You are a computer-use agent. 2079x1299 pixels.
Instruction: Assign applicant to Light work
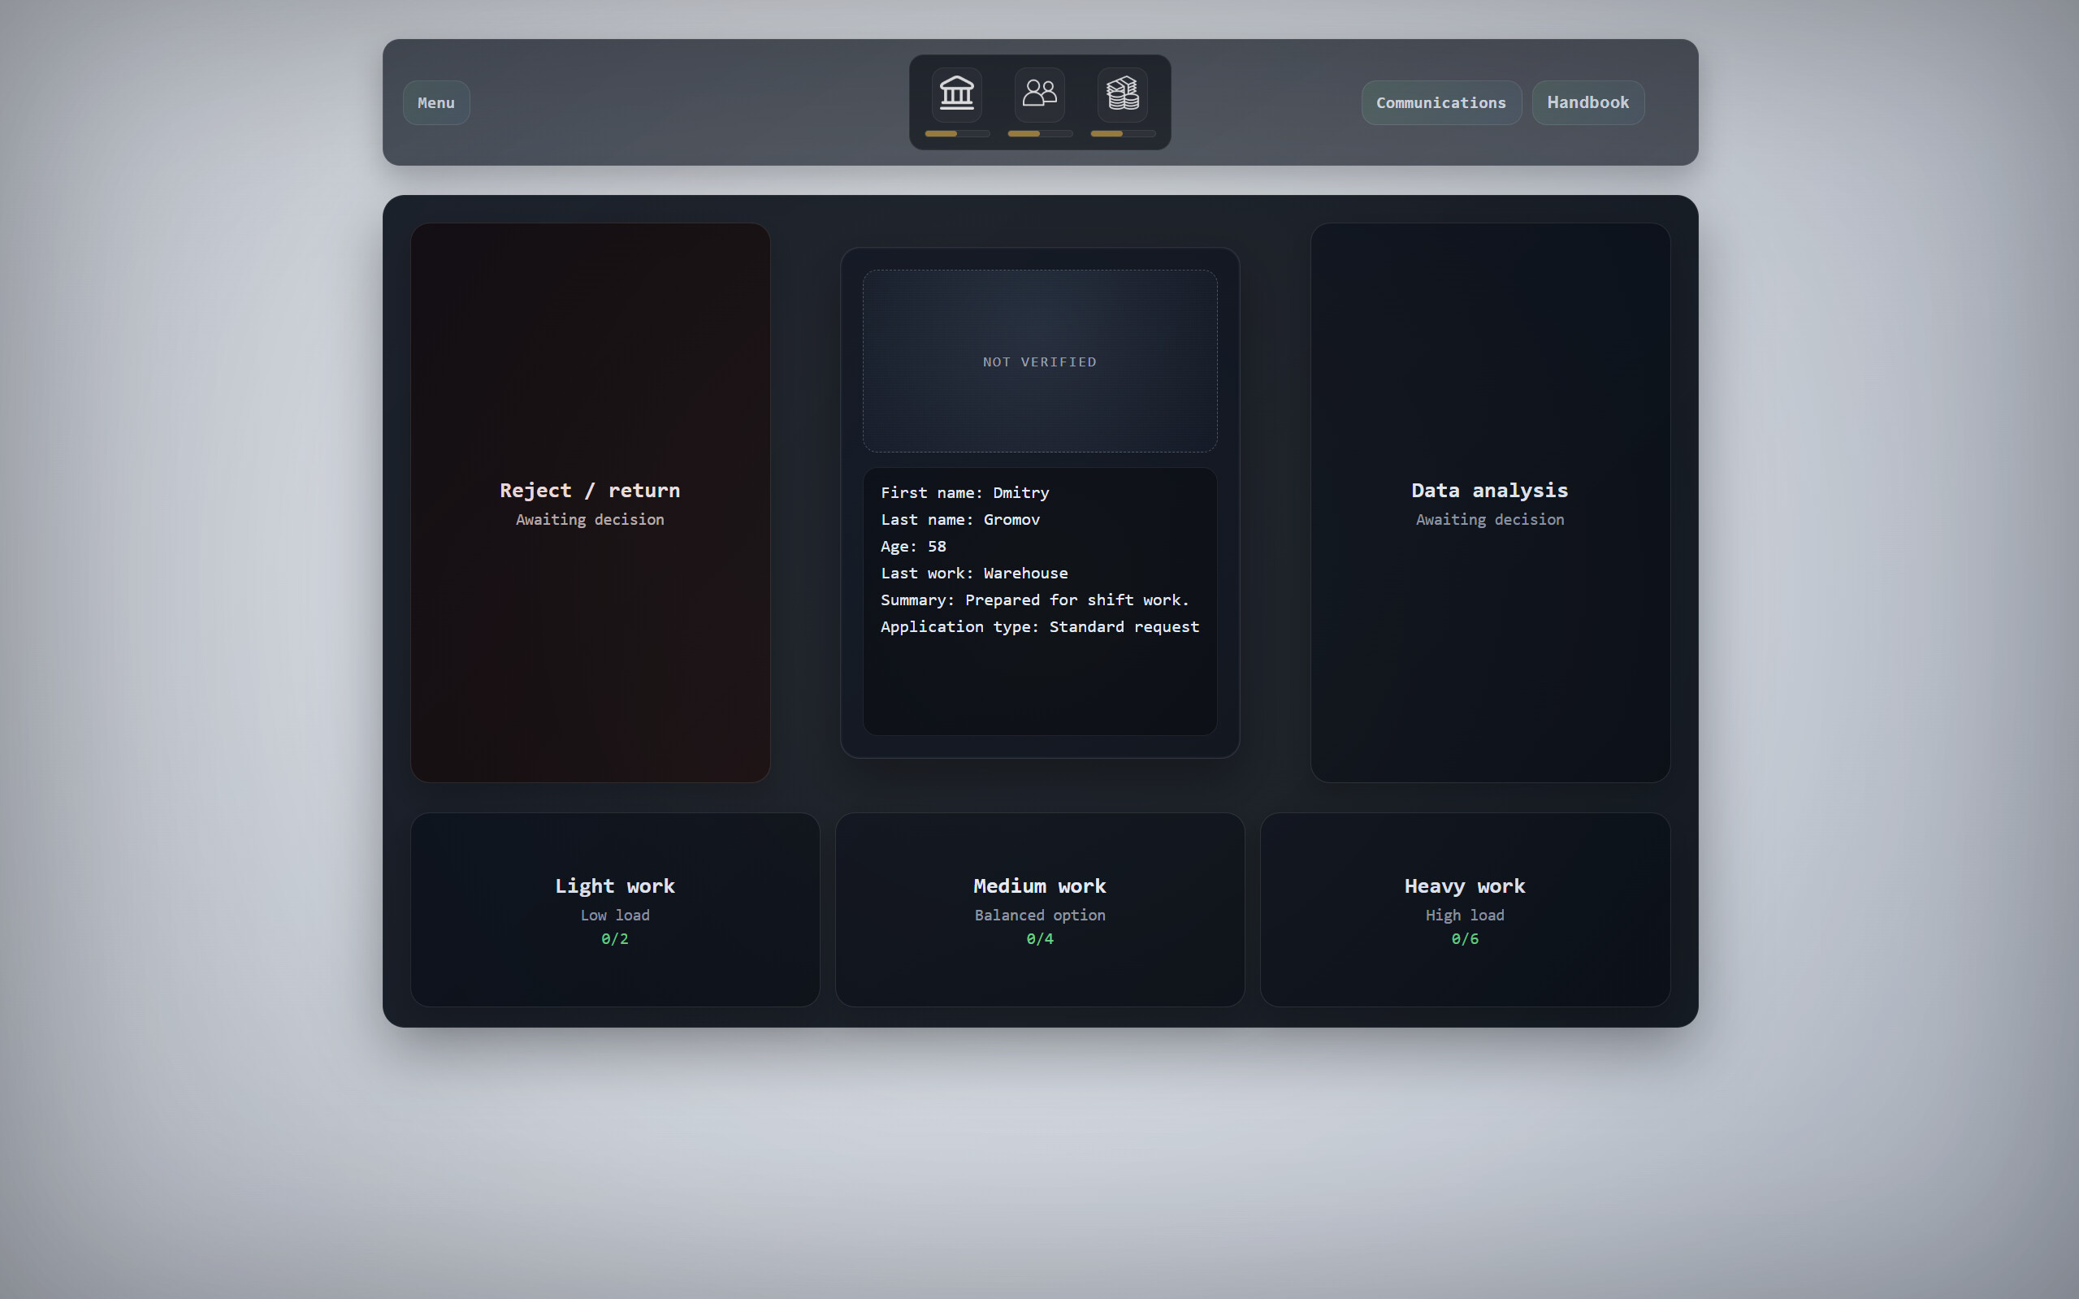pyautogui.click(x=614, y=909)
